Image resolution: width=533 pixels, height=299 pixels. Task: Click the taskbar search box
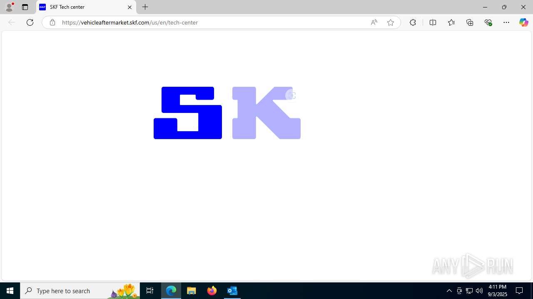click(x=80, y=291)
